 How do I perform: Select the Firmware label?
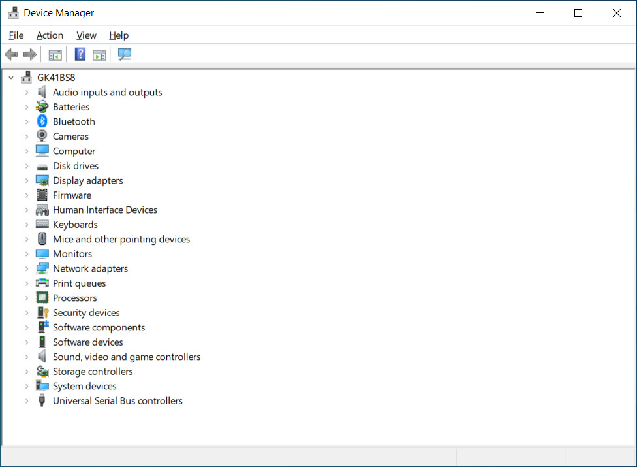point(72,195)
